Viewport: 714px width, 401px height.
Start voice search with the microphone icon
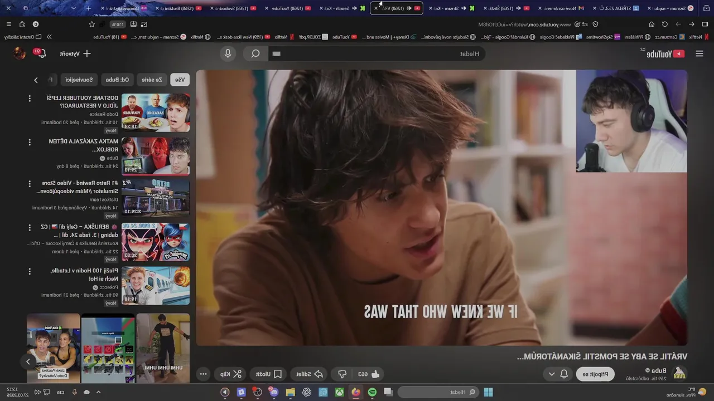click(228, 53)
